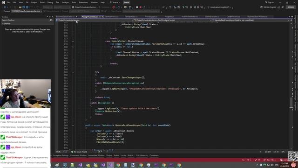This screenshot has height=168, width=298.
Task: Open the OrderOrchestratorService startup project dropdown
Action: pyautogui.click(x=85, y=7)
